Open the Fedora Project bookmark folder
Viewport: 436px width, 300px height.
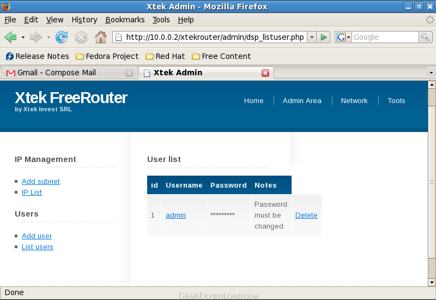pyautogui.click(x=107, y=56)
